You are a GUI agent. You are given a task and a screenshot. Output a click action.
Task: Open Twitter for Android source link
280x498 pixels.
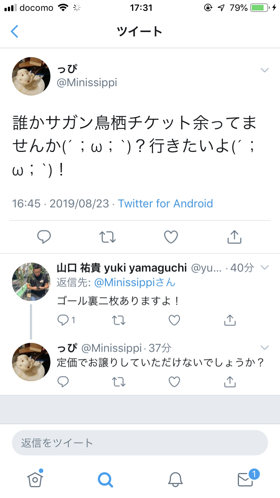(165, 203)
